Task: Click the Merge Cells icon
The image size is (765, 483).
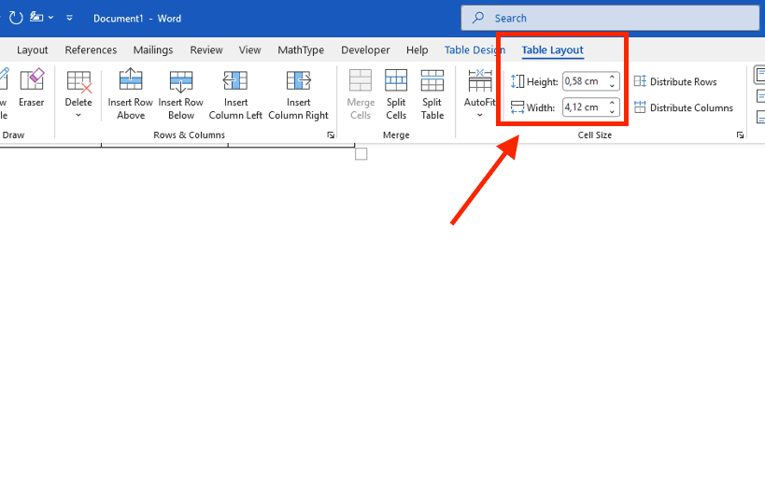Action: (x=361, y=80)
